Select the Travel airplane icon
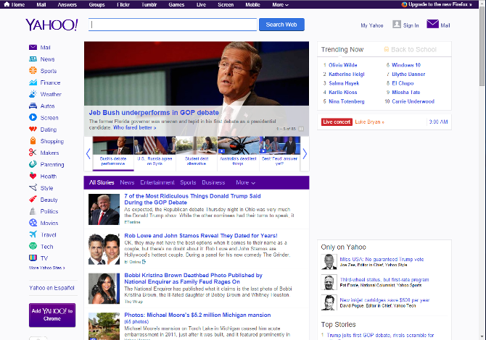This screenshot has width=486, height=340. tap(33, 234)
